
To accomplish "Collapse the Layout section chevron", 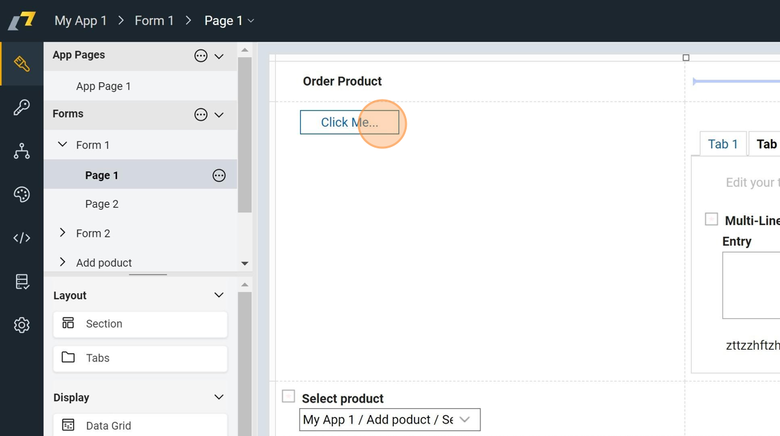I will [x=219, y=295].
